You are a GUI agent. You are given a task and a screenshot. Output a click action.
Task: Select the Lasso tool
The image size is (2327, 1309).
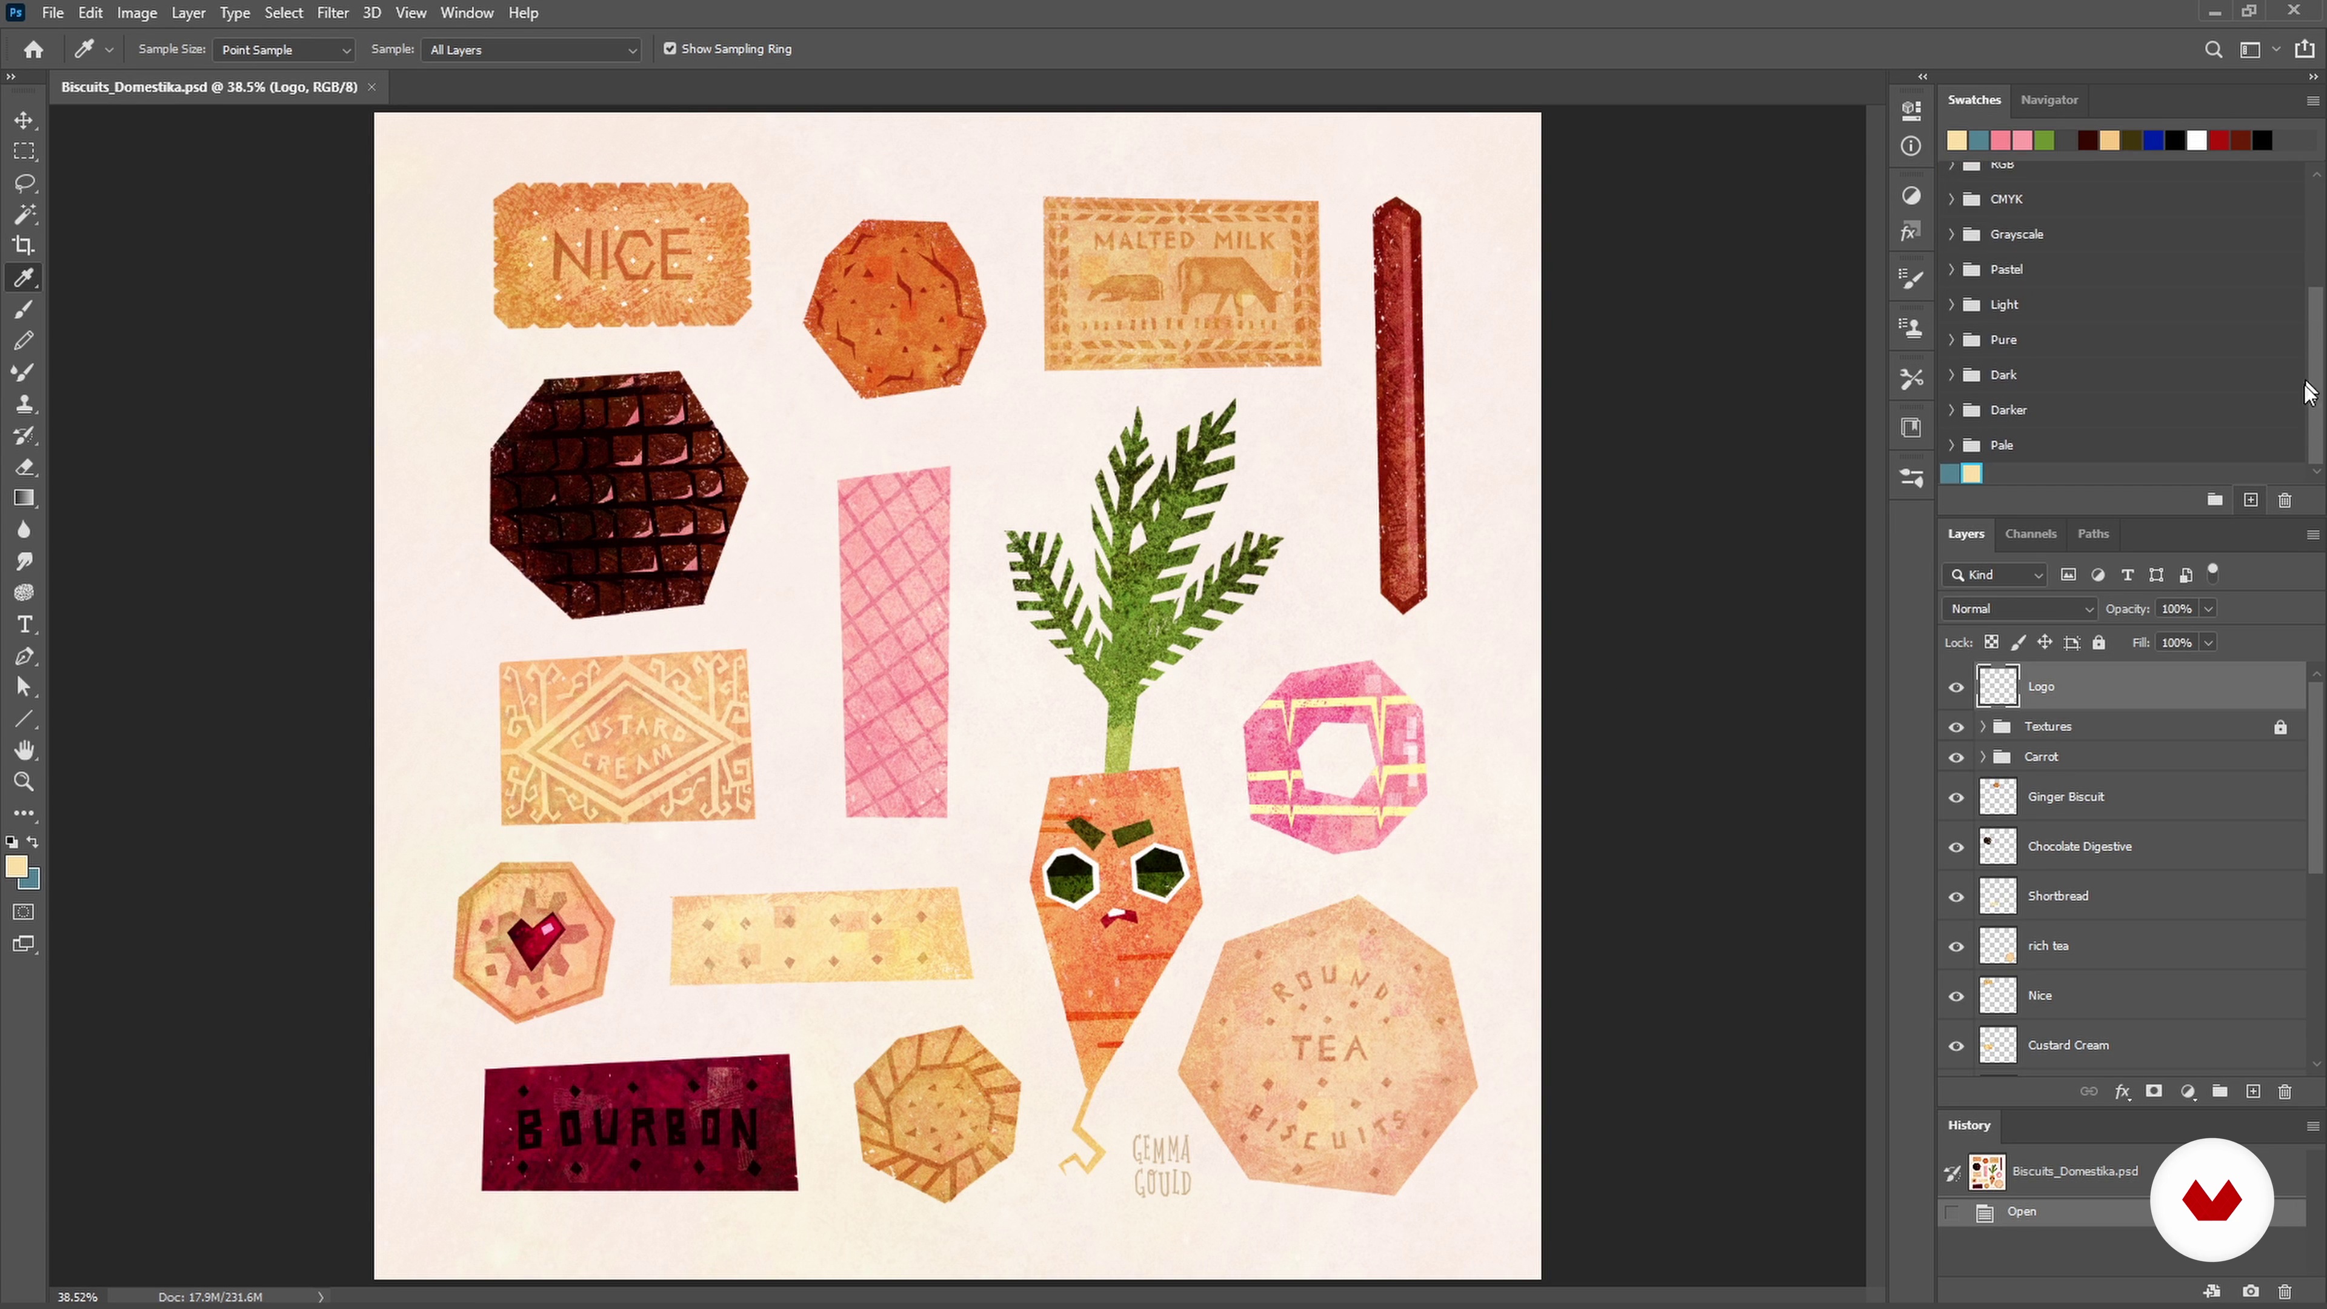point(24,184)
